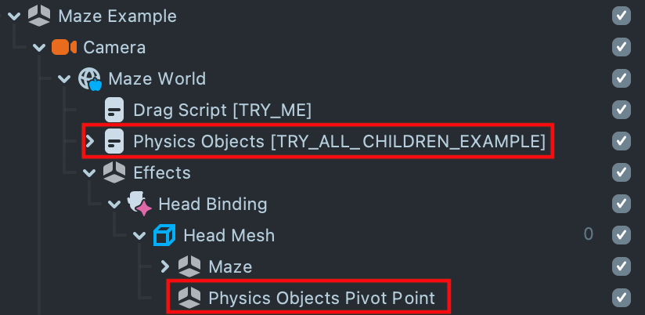Click the Maze Example scene object icon
The height and width of the screenshot is (315, 645).
pyautogui.click(x=39, y=16)
